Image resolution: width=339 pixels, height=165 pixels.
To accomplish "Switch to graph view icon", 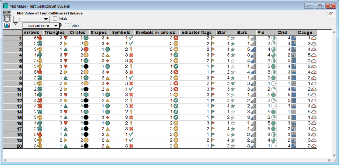I will (x=7, y=25).
